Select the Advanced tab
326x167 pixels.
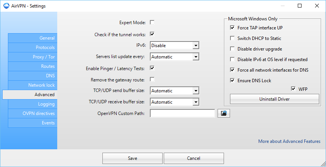30,95
